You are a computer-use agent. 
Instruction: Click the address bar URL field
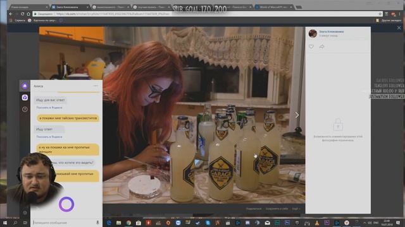tap(207, 14)
